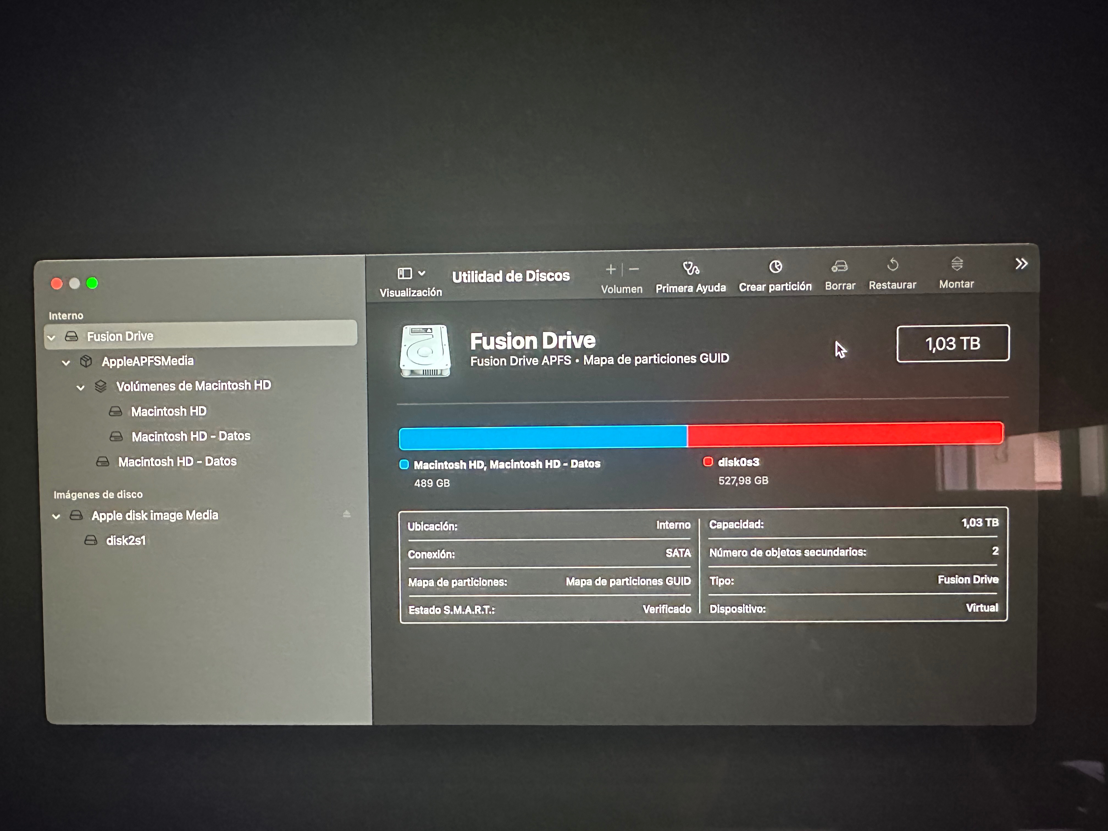The image size is (1108, 831).
Task: Eject the Apple disk image Media
Action: 347,514
